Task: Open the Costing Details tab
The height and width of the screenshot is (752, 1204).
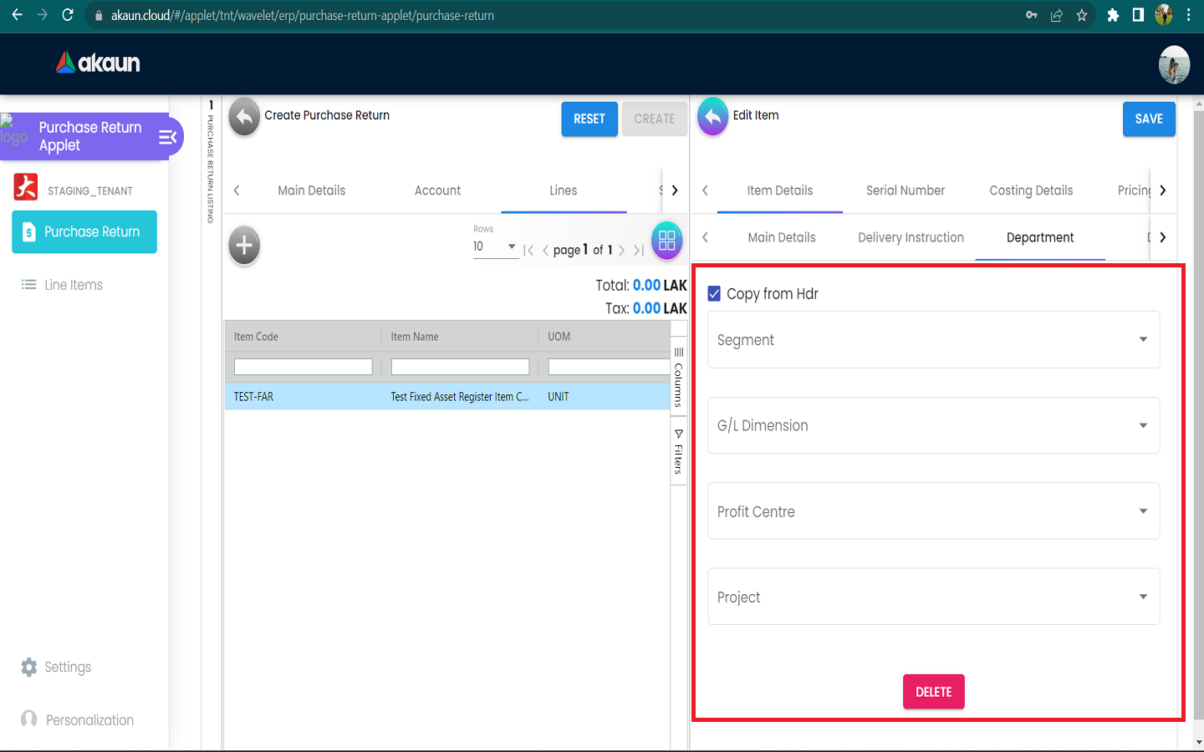Action: [1031, 191]
